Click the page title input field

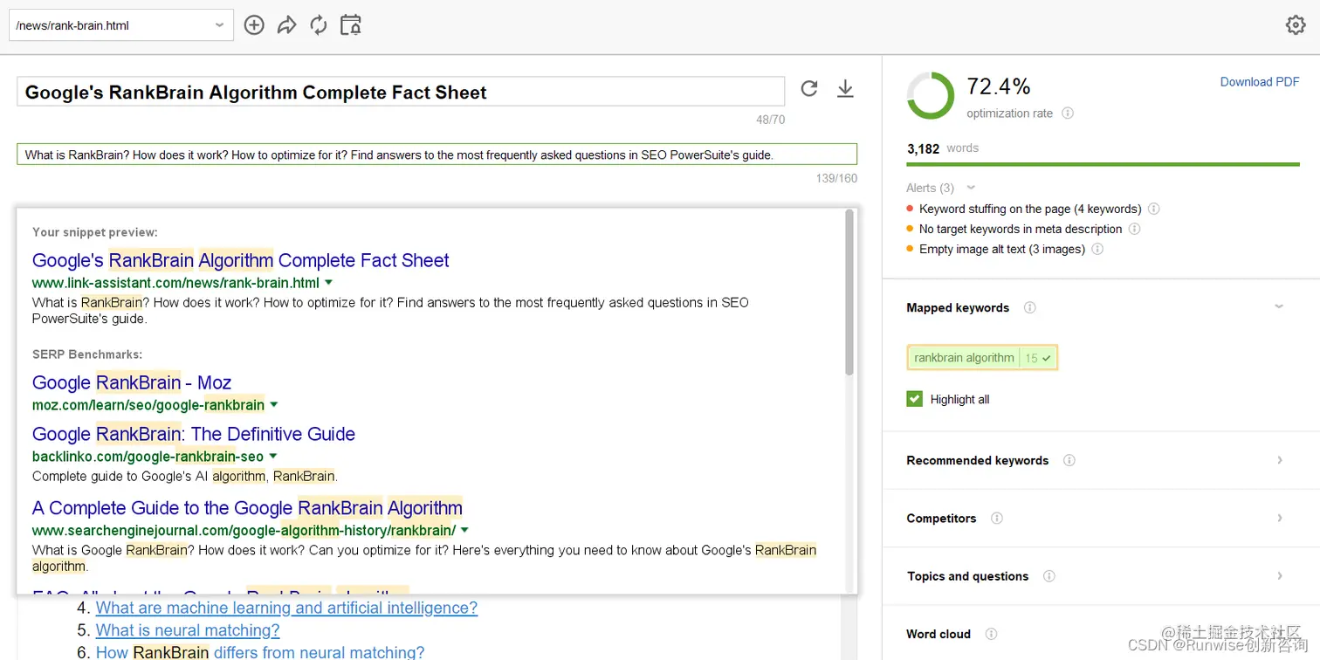(x=401, y=92)
